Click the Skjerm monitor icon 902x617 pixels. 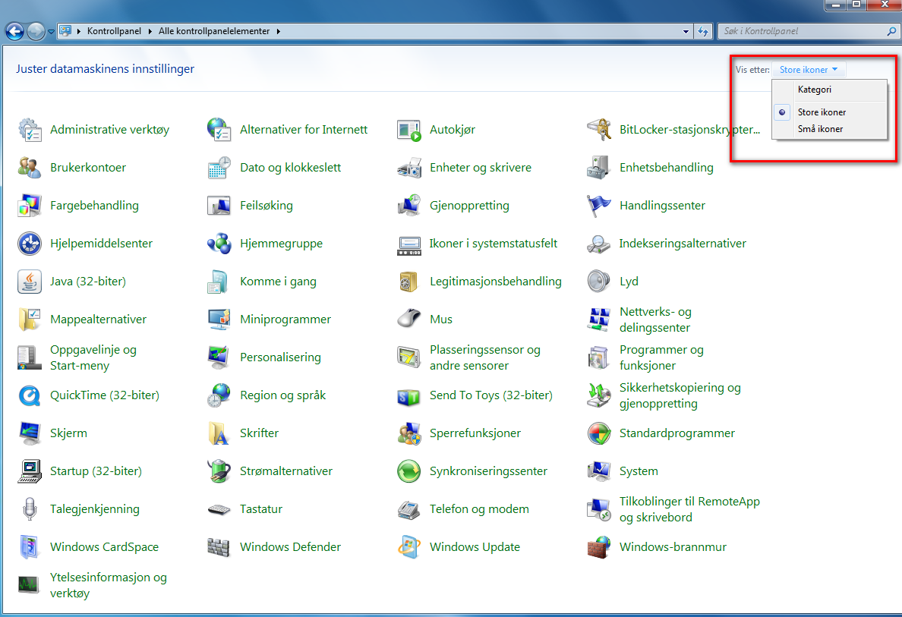(30, 433)
